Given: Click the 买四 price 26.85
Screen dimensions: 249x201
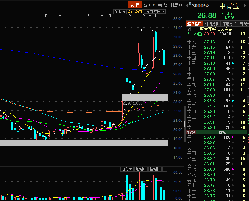Looking at the screenshot, I should [209, 153].
